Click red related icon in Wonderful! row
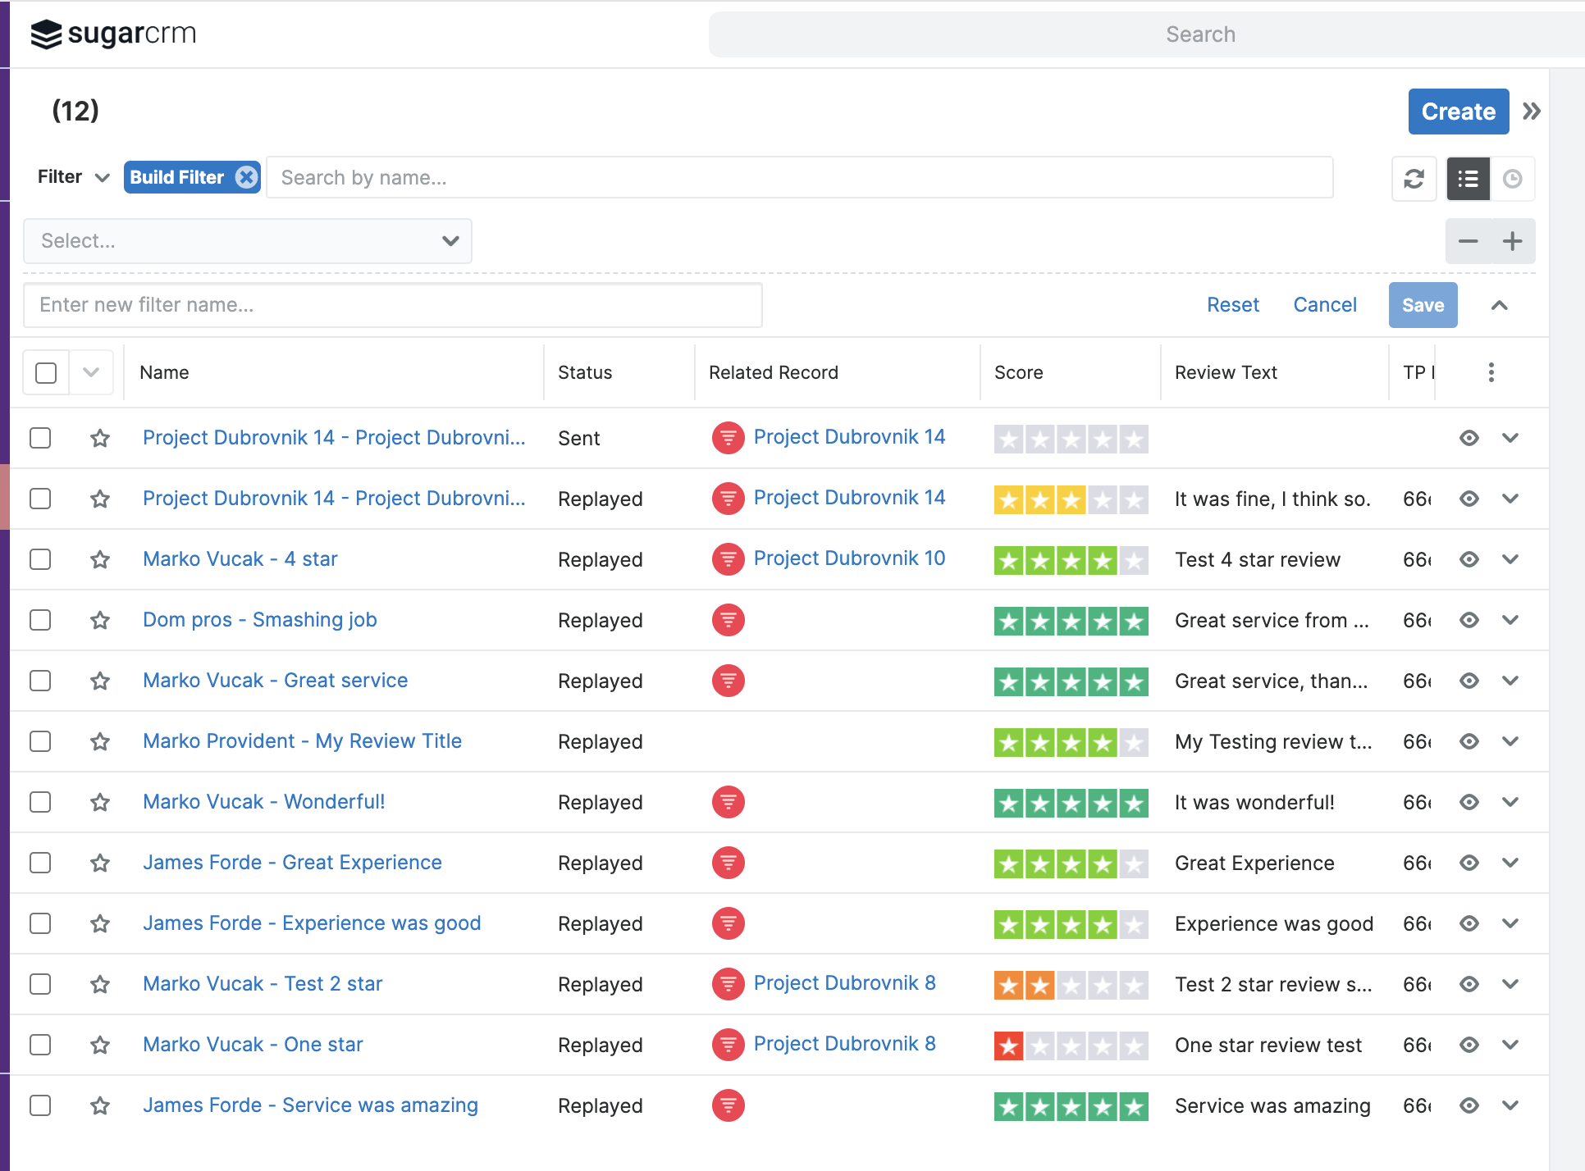Image resolution: width=1585 pixels, height=1171 pixels. click(728, 802)
